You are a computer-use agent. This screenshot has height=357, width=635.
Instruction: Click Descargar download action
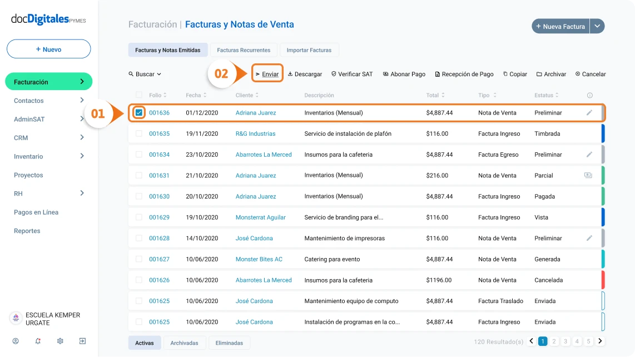[x=305, y=74]
